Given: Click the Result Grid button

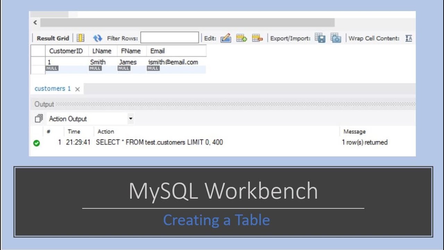Looking at the screenshot, I should 53,38.
